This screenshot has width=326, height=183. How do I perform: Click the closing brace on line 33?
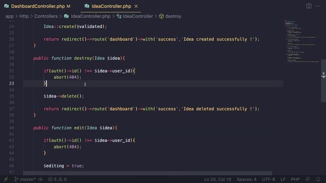tap(45, 83)
